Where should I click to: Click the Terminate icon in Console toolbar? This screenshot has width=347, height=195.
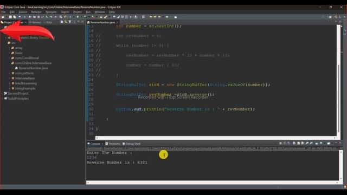[x=280, y=143]
